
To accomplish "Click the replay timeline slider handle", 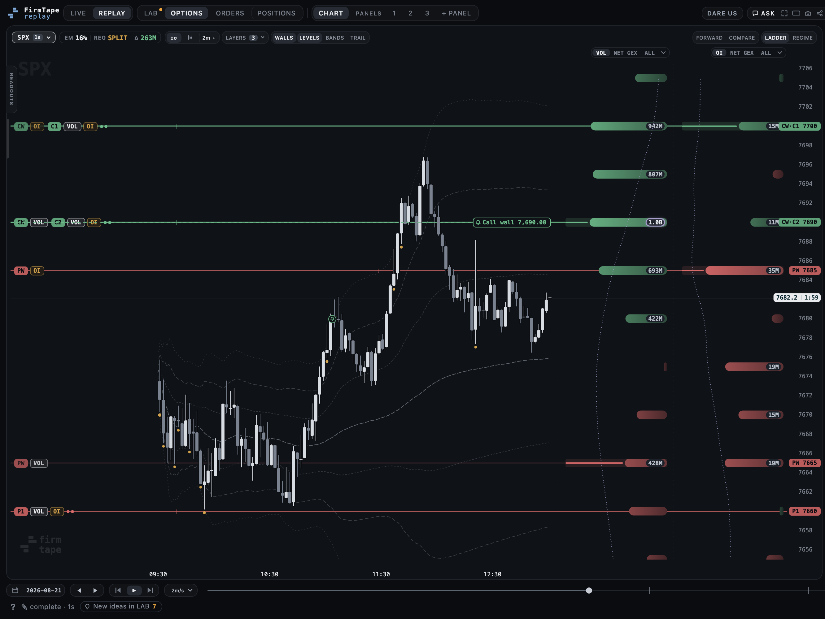I will [x=589, y=590].
